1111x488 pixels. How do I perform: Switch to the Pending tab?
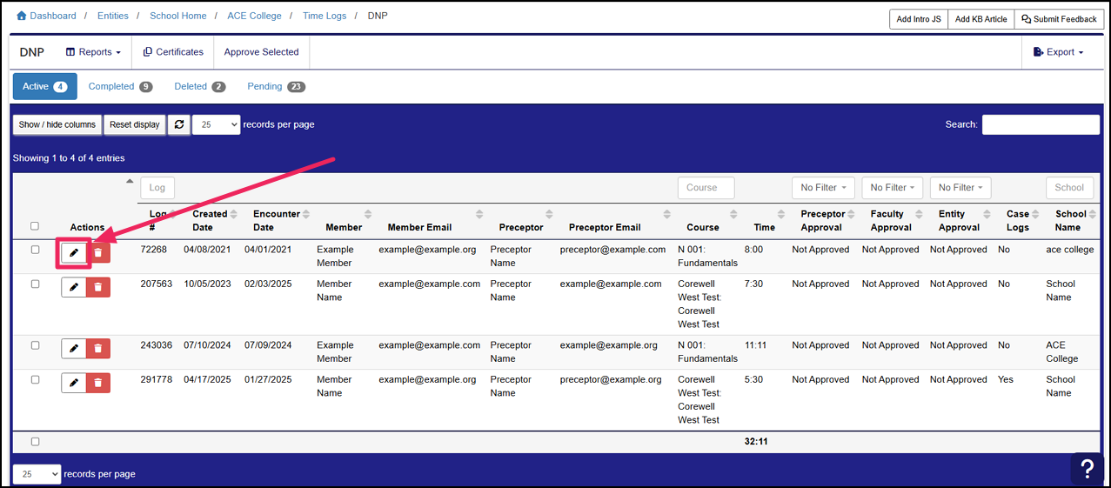pos(276,86)
